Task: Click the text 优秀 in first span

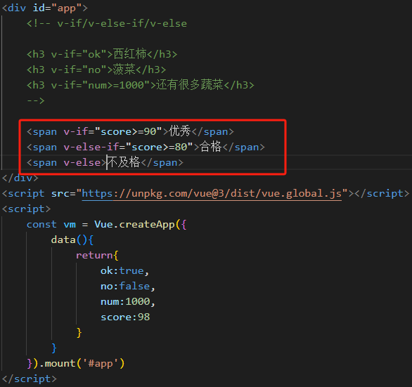Action: pos(180,131)
